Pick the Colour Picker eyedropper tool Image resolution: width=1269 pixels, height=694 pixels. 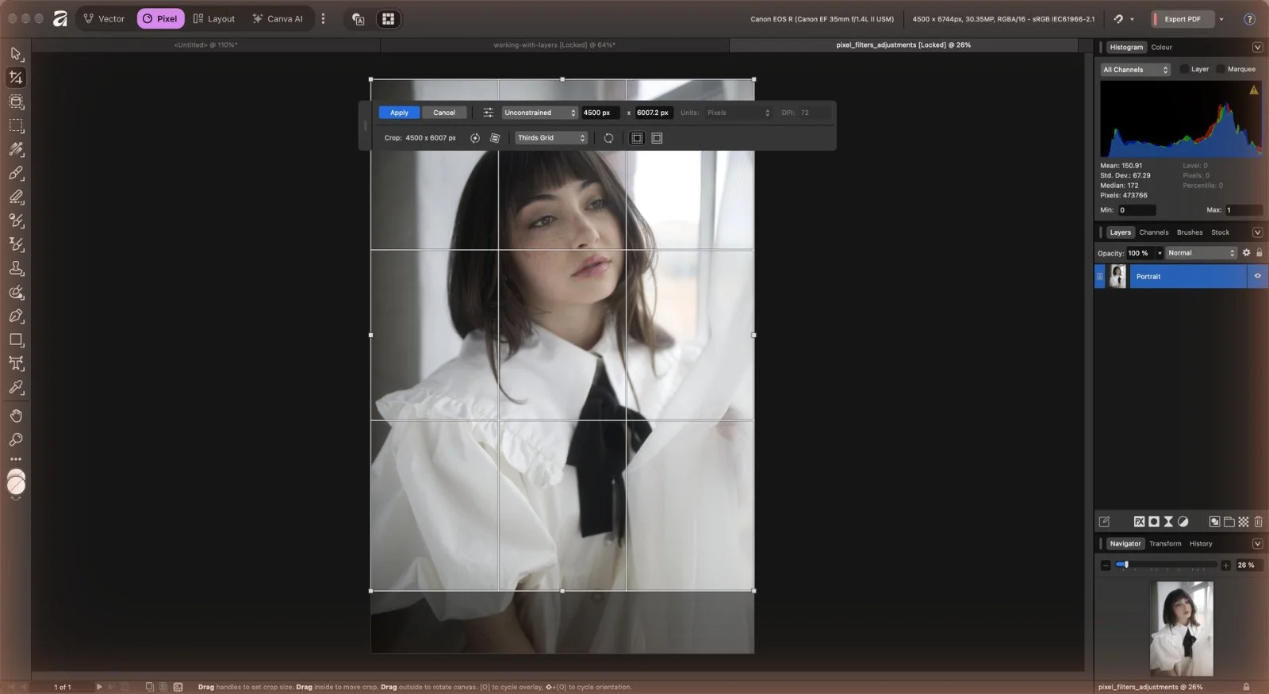click(x=16, y=387)
